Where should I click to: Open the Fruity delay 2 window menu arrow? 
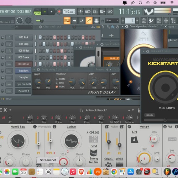pyautogui.click(x=34, y=69)
